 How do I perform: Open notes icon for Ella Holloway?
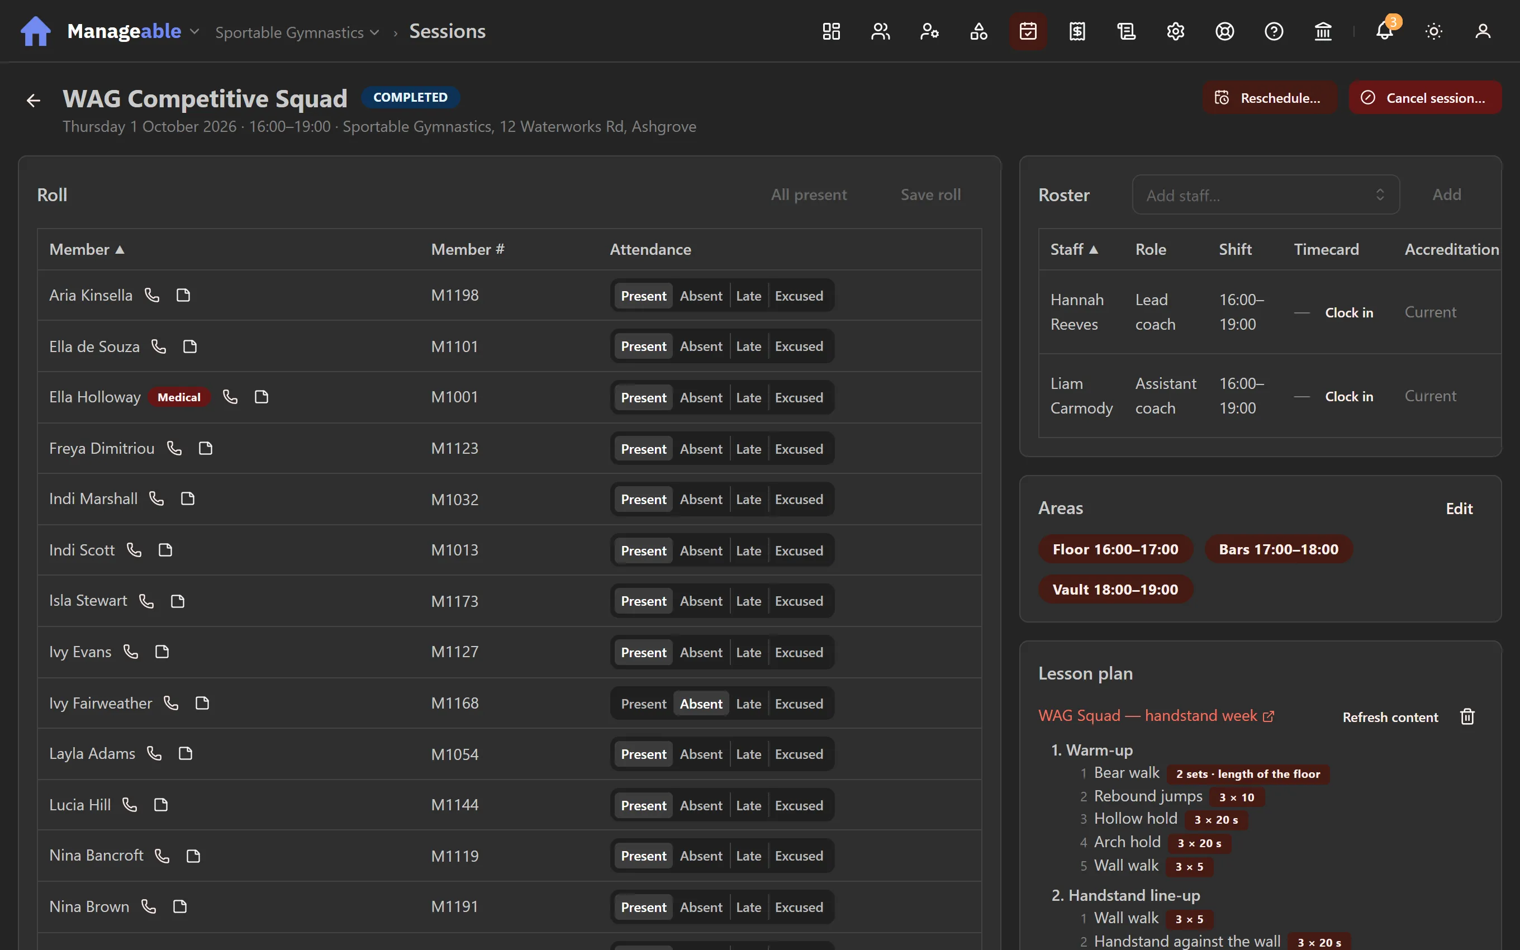(x=262, y=397)
